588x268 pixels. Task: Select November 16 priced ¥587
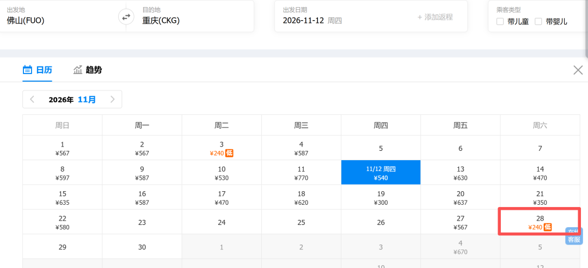coord(142,197)
